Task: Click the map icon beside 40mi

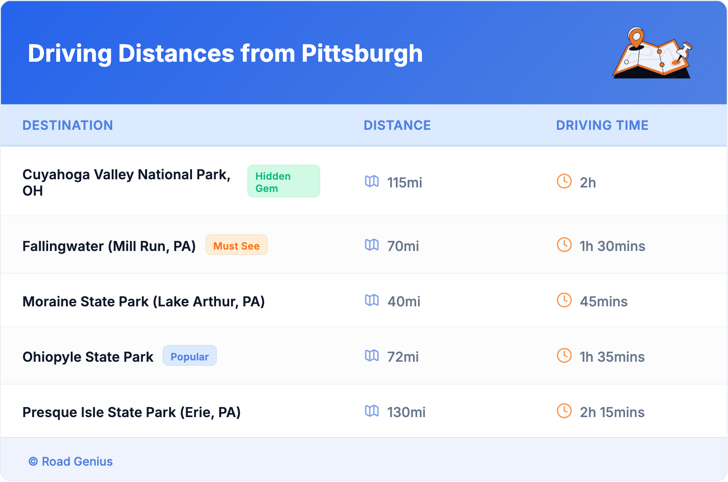Action: click(x=372, y=300)
